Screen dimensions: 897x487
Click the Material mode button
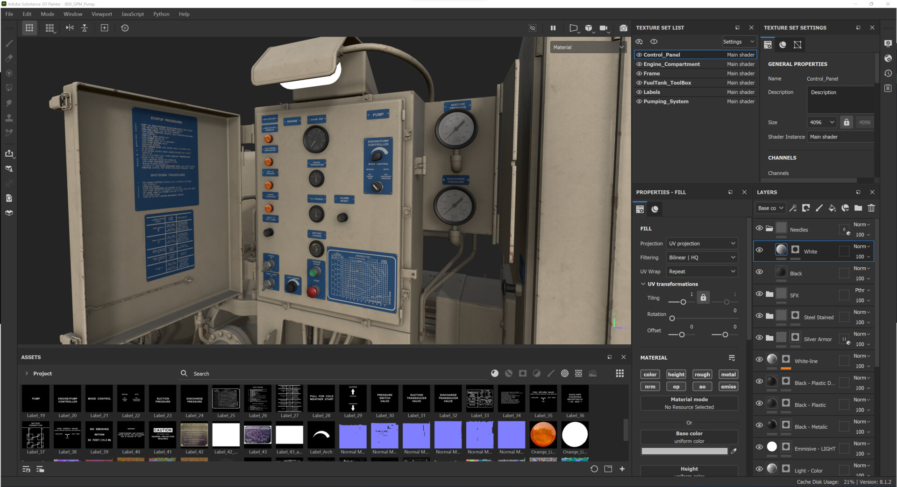click(689, 403)
